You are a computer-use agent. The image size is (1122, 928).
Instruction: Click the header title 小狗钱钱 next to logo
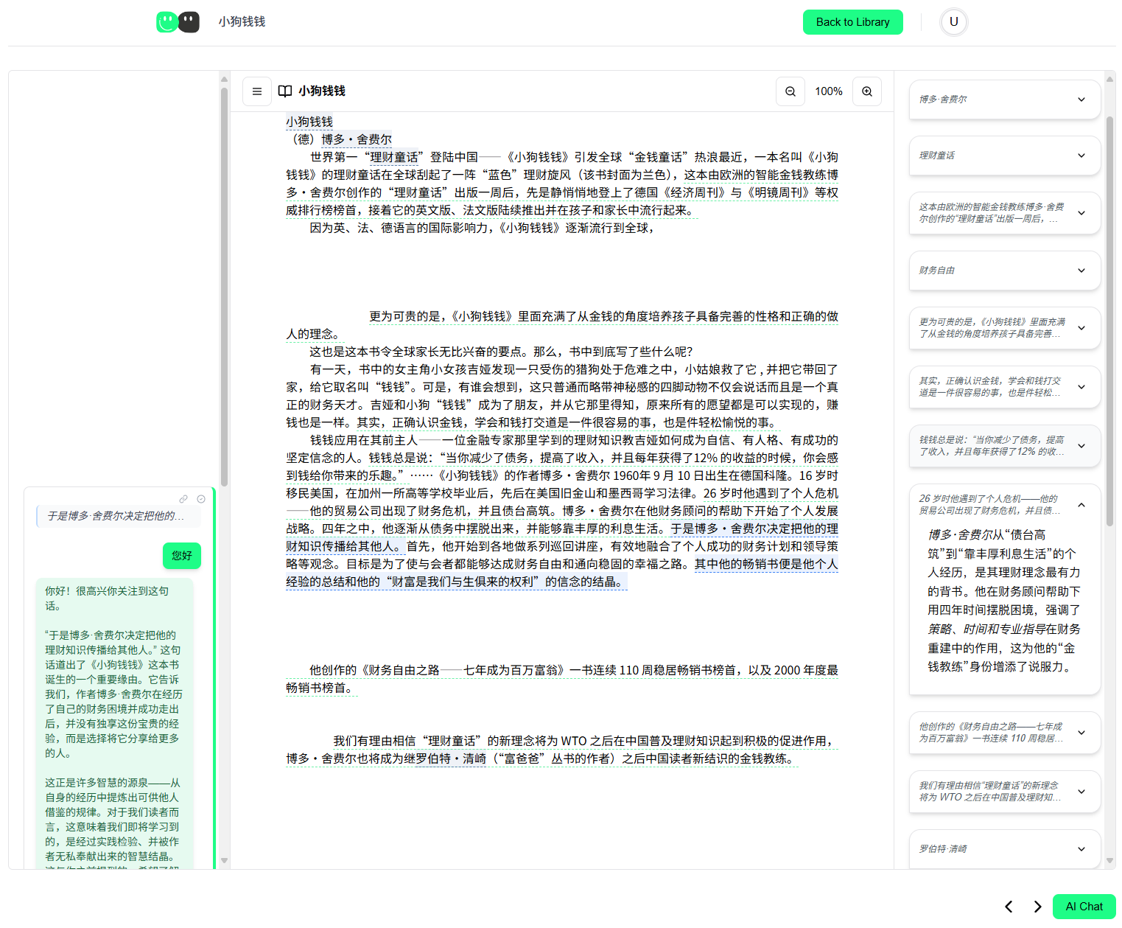pyautogui.click(x=242, y=22)
